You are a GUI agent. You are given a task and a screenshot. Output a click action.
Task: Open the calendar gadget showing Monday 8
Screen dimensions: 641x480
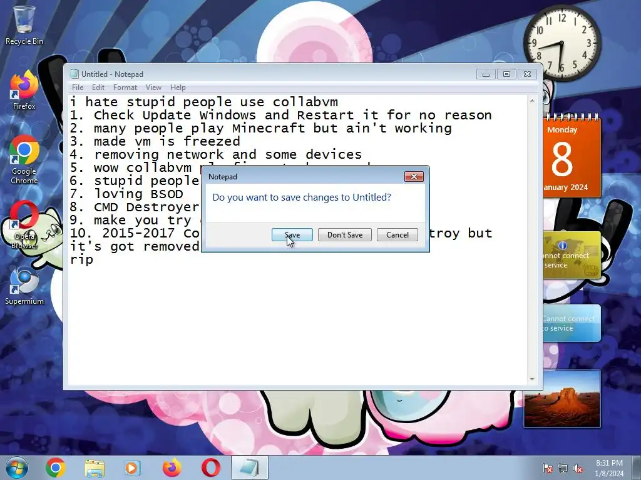[572, 156]
